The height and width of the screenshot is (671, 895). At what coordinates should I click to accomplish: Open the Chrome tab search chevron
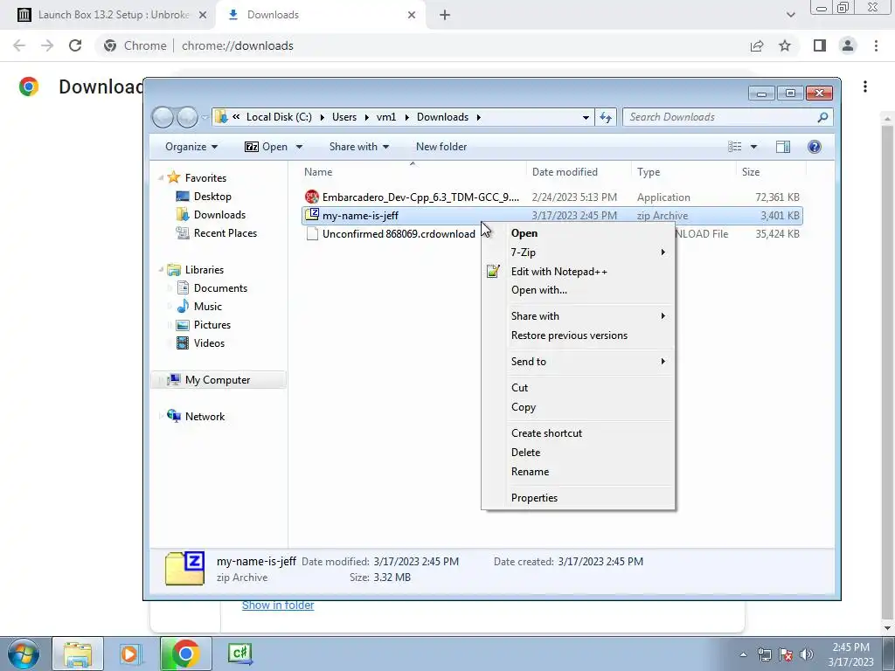pos(790,15)
